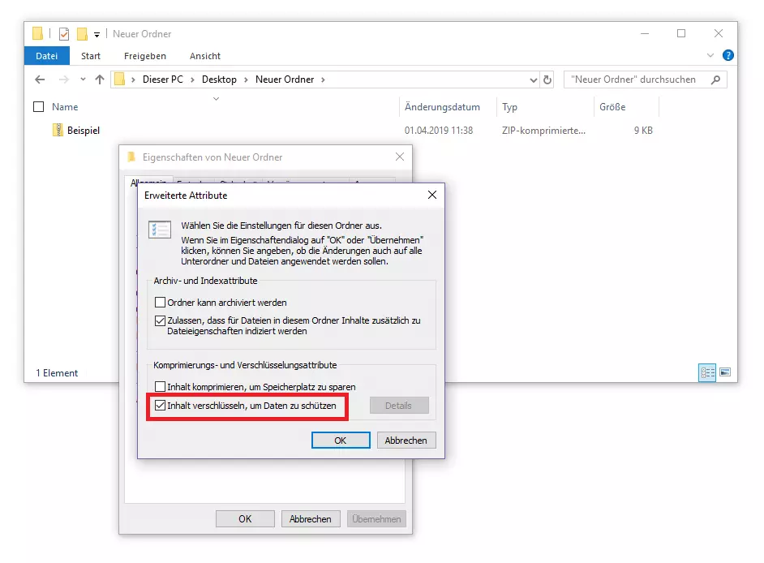Screen dimensions: 764x563
Task: Toggle 'Ordner kann archiviert werden' checkbox
Action: (160, 303)
